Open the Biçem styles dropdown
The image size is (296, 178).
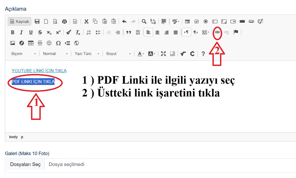pos(23,54)
